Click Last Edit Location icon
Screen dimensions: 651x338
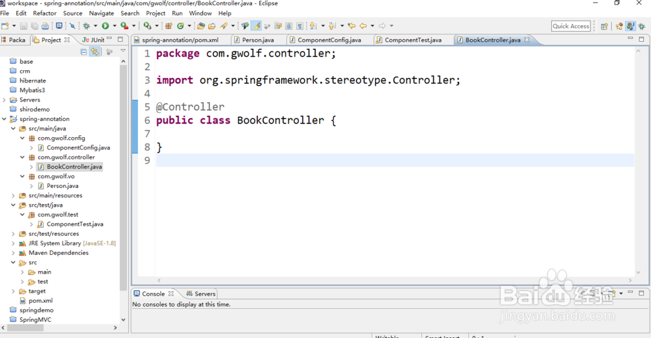(352, 26)
